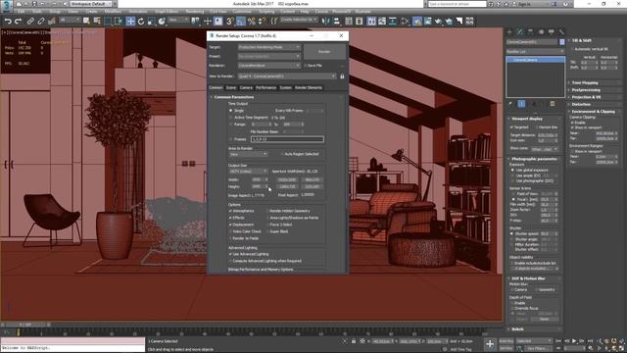This screenshot has height=353, width=627.
Task: Activate the Select and Rotate tool
Action: tap(141, 21)
